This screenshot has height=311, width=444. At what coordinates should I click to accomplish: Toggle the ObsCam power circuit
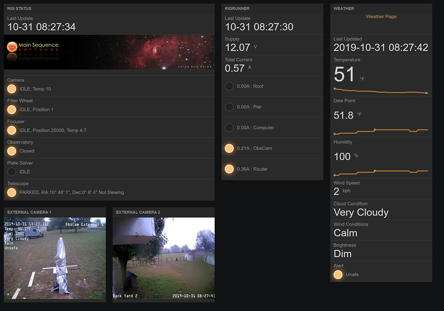tap(229, 148)
